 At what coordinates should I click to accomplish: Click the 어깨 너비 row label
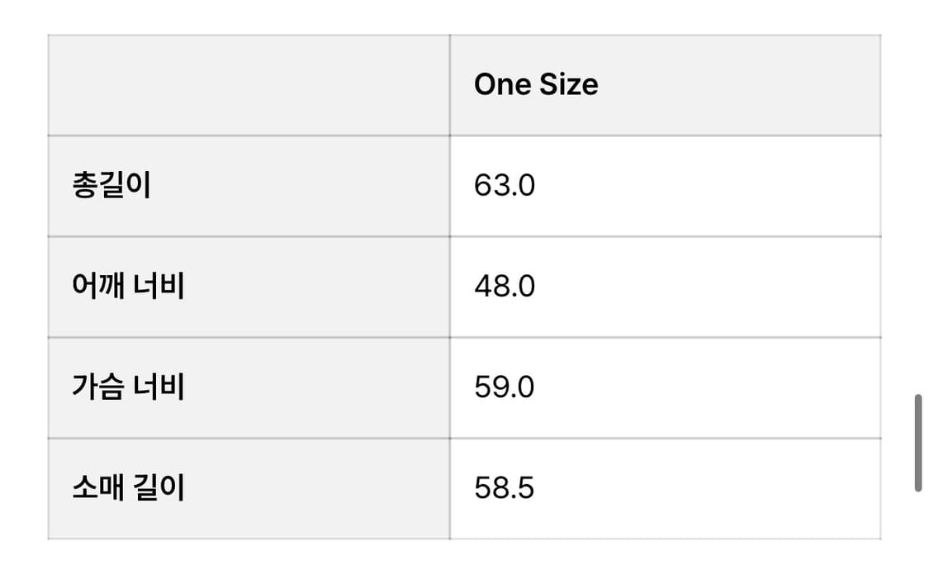pos(128,287)
